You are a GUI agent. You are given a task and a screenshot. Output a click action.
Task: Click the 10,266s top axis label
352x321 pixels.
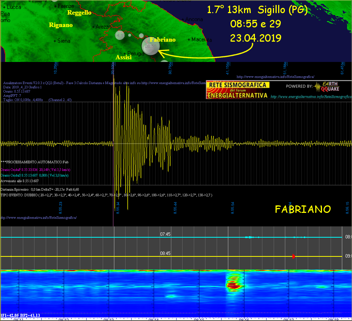(x=55, y=68)
